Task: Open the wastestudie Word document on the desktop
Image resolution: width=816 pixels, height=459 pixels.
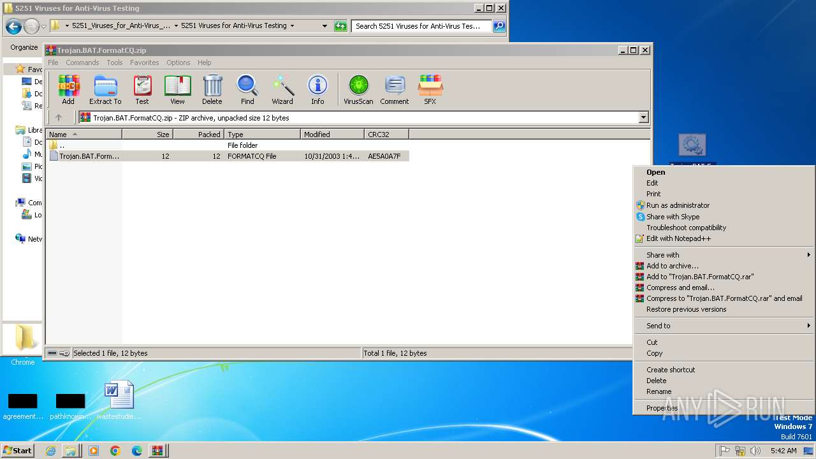Action: click(119, 400)
